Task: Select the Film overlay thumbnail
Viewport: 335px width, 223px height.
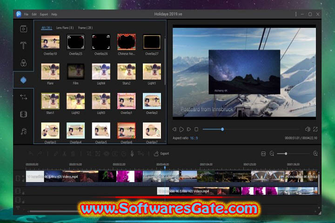Action: click(x=76, y=72)
